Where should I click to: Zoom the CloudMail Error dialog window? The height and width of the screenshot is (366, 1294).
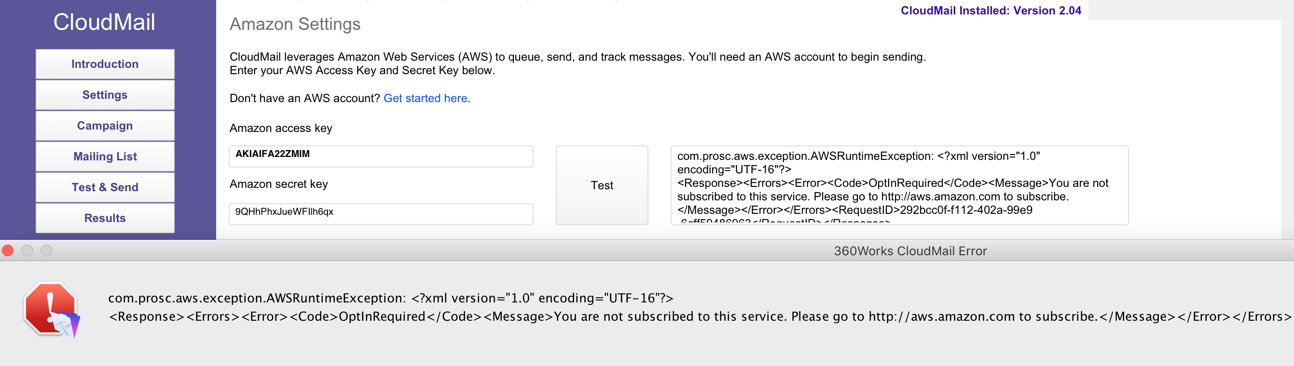pyautogui.click(x=46, y=251)
